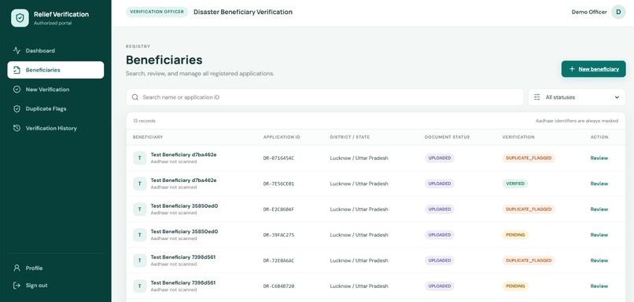Click the DUPLICATE_FLAGGED badge for DR-0716454C
The width and height of the screenshot is (634, 302).
point(529,158)
